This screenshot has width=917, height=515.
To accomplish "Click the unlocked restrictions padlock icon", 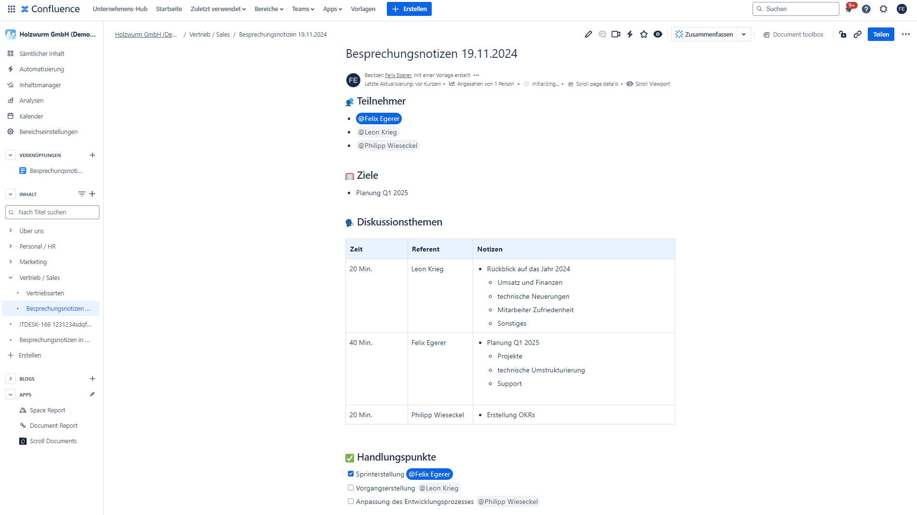I will [x=843, y=34].
